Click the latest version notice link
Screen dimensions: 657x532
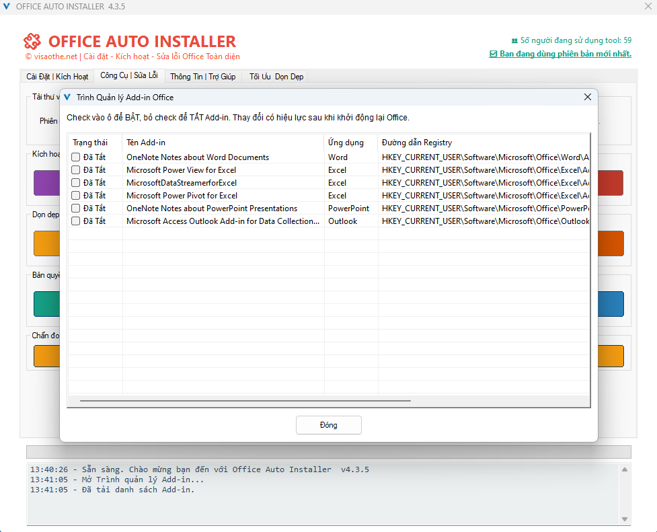pos(560,54)
